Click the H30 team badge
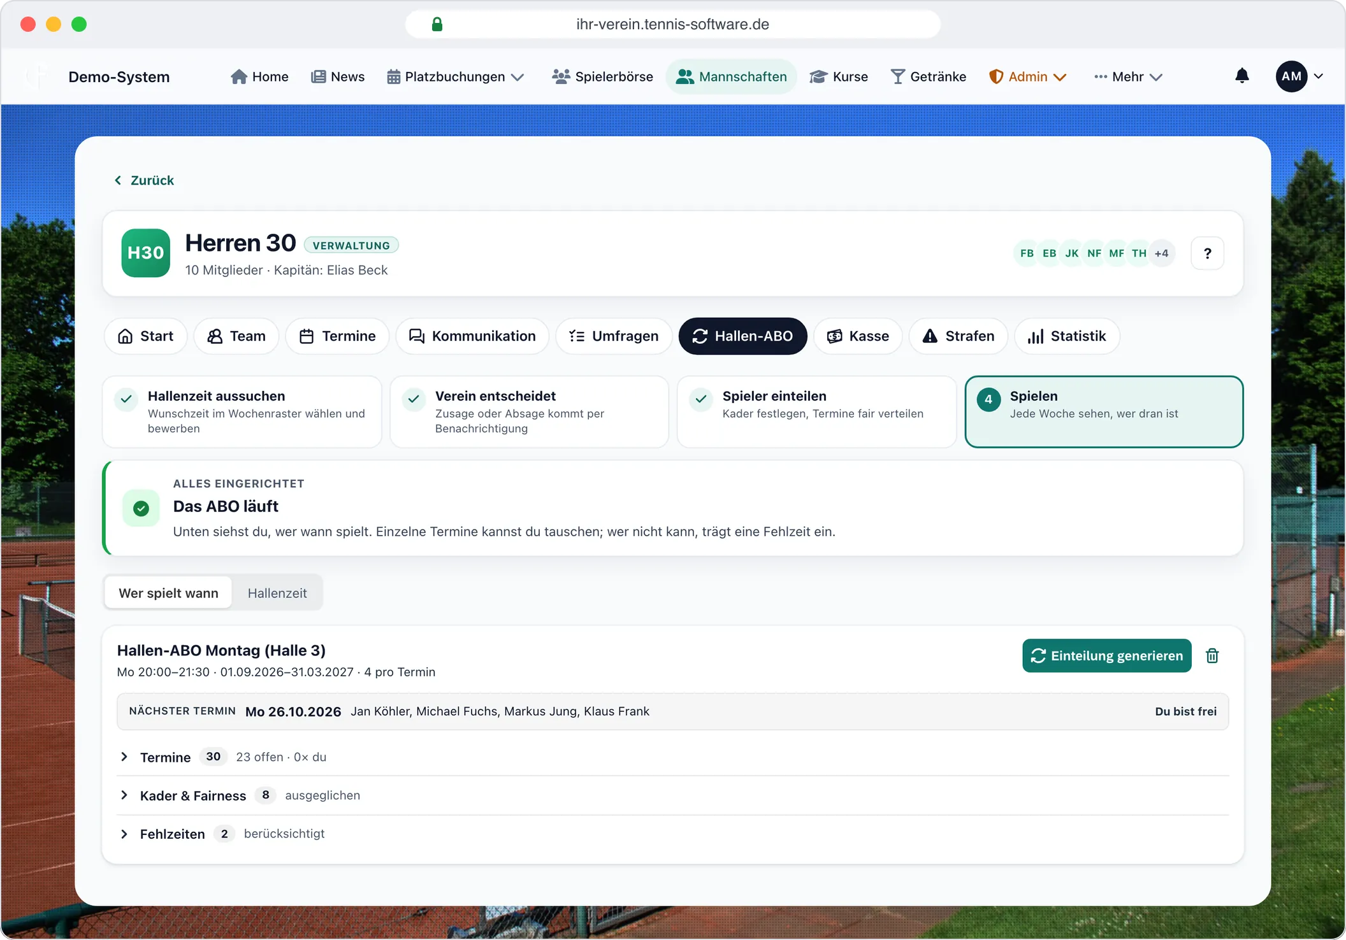 [x=146, y=253]
